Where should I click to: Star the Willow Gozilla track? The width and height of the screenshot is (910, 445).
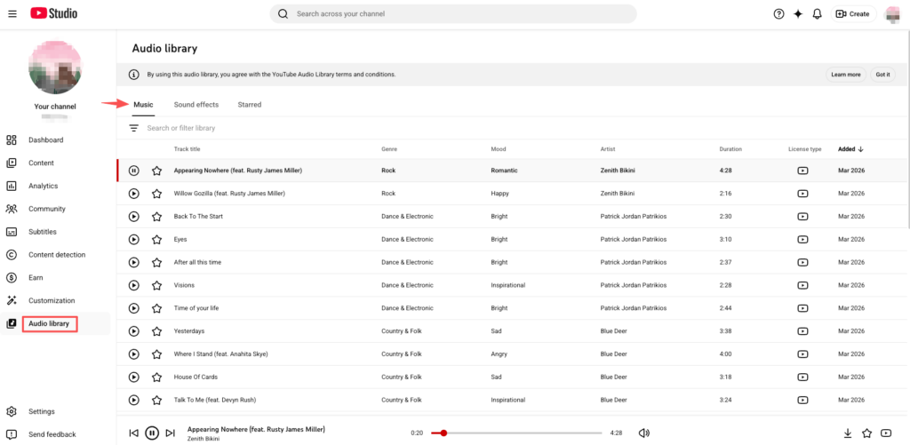point(156,194)
